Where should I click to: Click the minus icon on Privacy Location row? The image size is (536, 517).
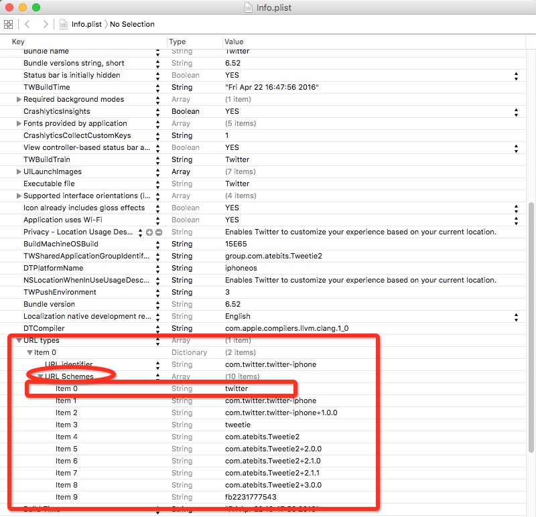pos(159,232)
